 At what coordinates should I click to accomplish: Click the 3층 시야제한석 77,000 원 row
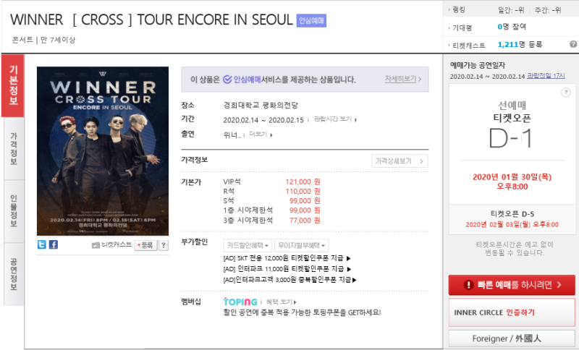272,220
